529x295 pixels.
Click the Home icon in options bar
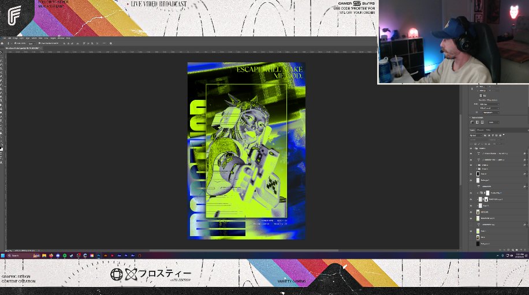[x=2, y=43]
